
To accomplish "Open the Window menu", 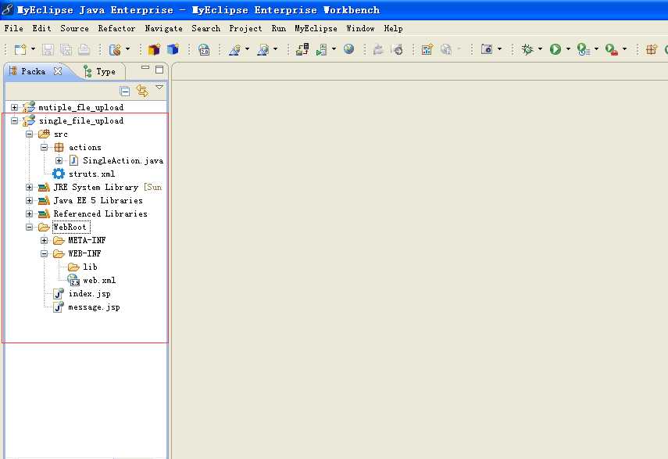I will 360,28.
